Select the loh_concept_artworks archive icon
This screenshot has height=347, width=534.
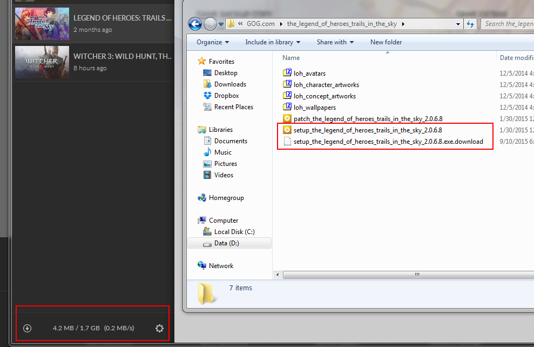pyautogui.click(x=287, y=96)
